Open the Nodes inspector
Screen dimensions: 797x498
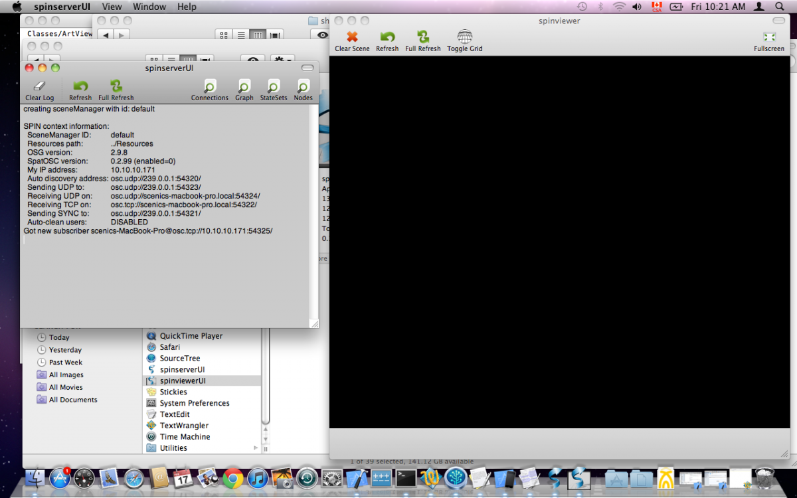pyautogui.click(x=303, y=90)
